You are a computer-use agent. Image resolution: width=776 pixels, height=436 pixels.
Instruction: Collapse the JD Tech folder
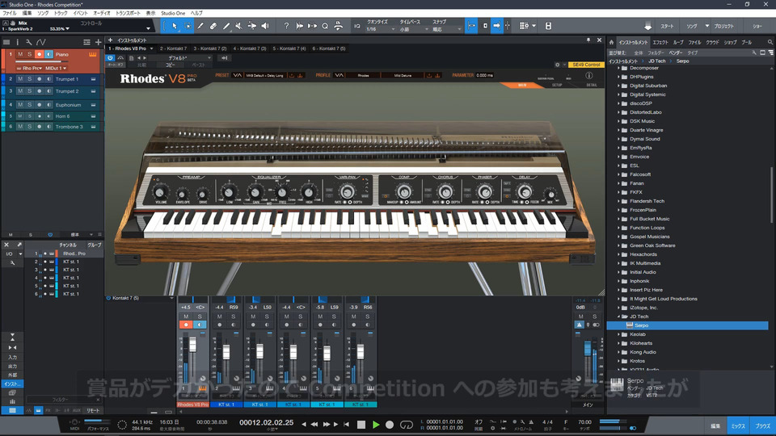pos(618,317)
